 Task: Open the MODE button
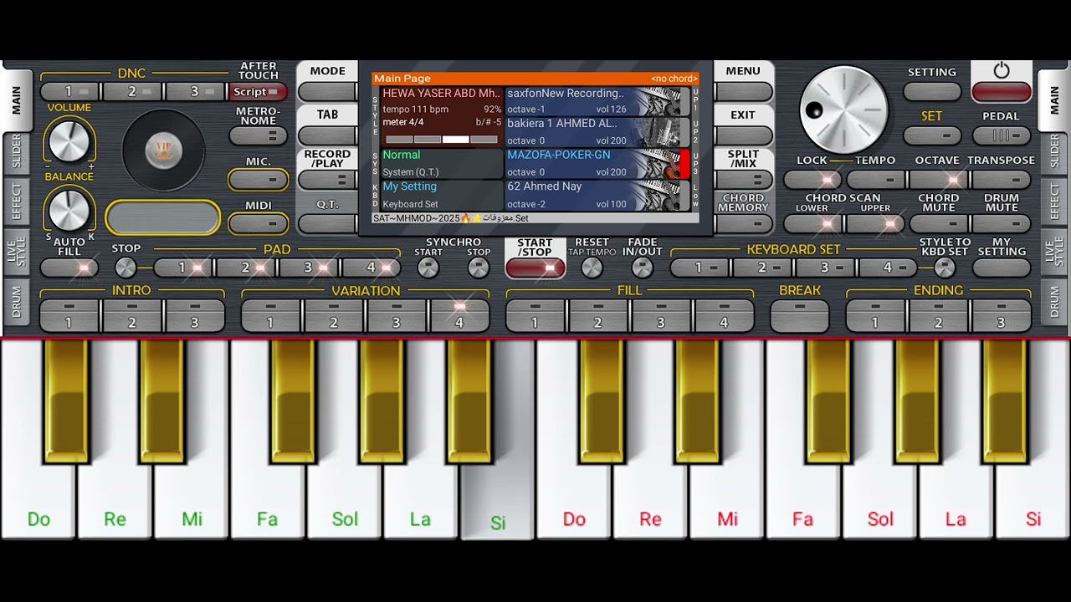[x=327, y=92]
